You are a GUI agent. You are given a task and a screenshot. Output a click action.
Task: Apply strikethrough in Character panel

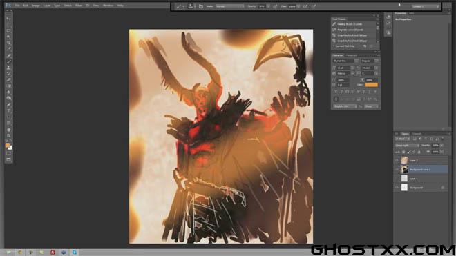(x=375, y=92)
